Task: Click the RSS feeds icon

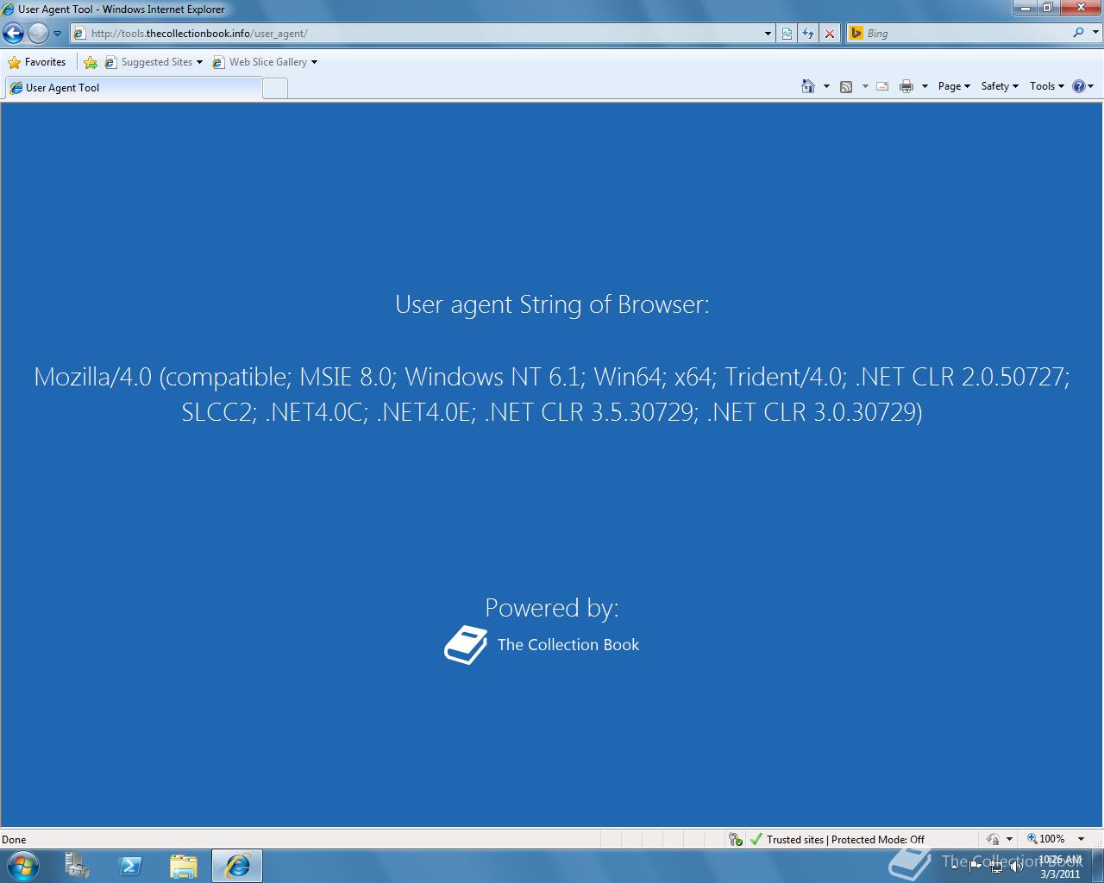Action: (x=846, y=86)
